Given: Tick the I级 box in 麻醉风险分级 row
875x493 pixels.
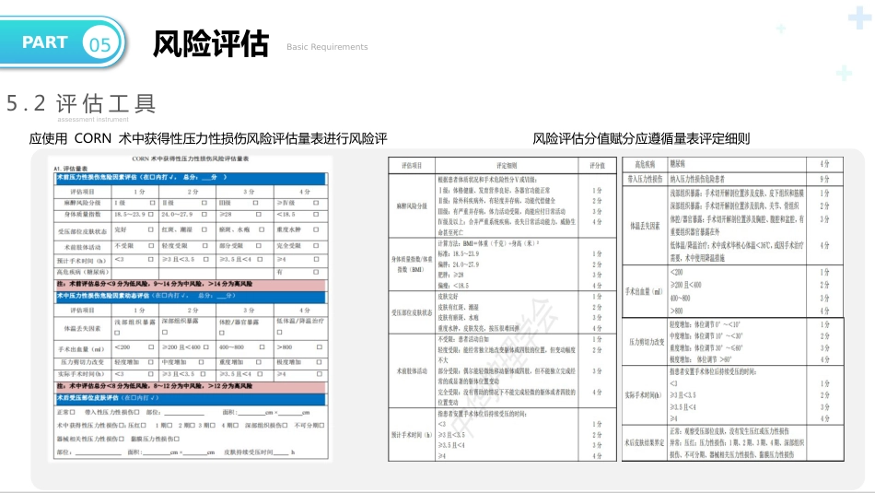Looking at the screenshot, I should tap(151, 203).
